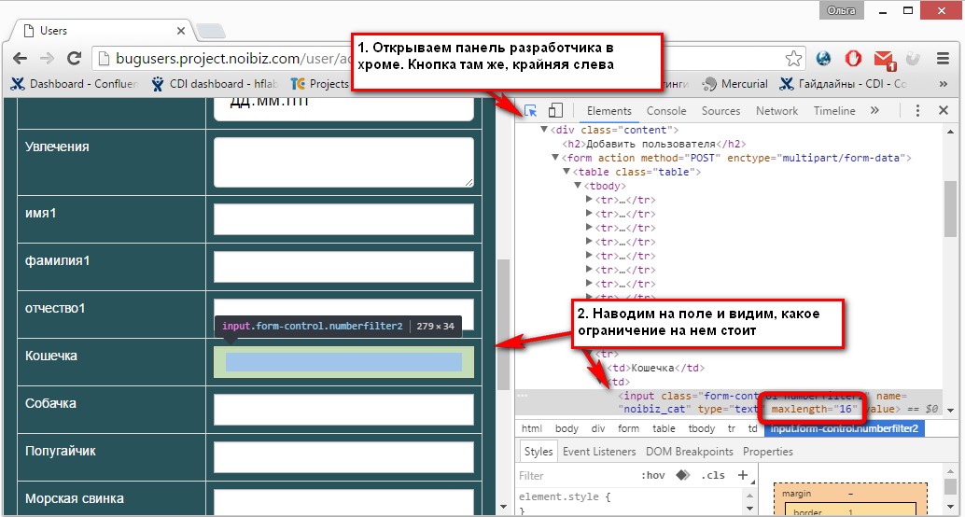Open CDI dashboard - hflab bookmark
This screenshot has height=517, width=965.
217,84
